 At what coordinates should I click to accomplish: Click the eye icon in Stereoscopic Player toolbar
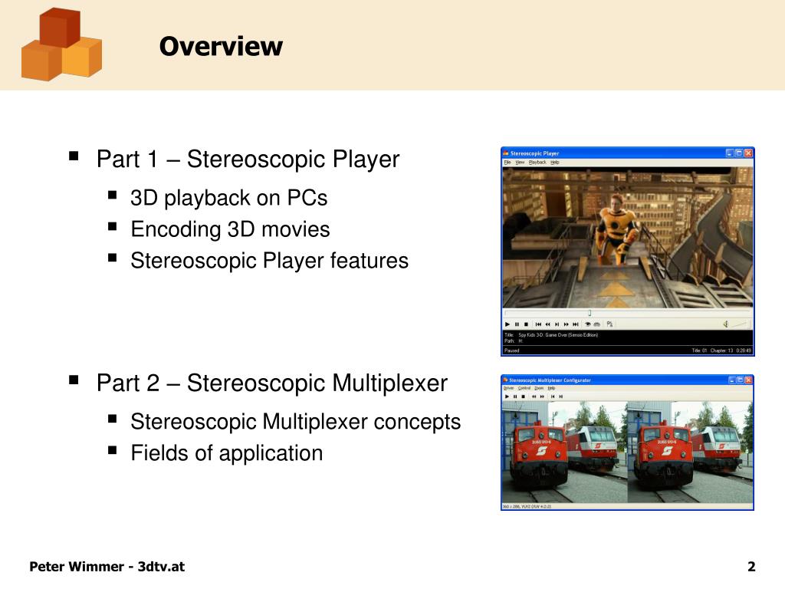[x=588, y=324]
